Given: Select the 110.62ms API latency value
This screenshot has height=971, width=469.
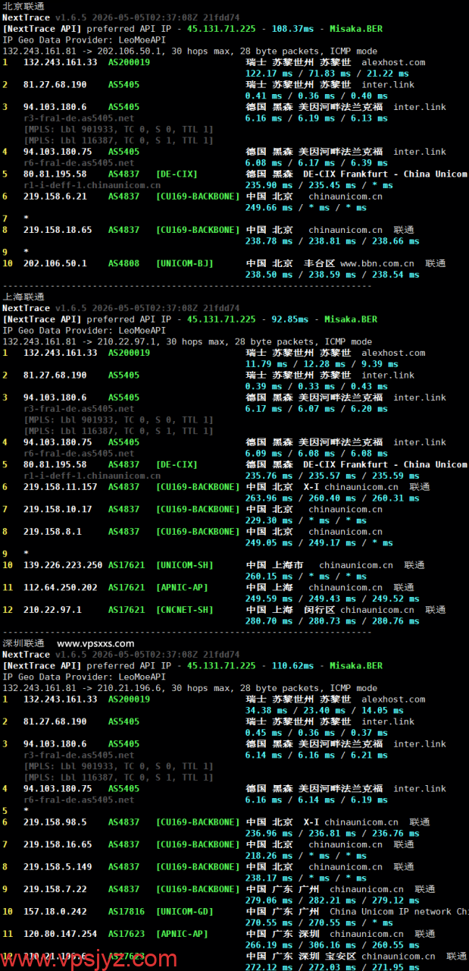Looking at the screenshot, I should click(292, 665).
